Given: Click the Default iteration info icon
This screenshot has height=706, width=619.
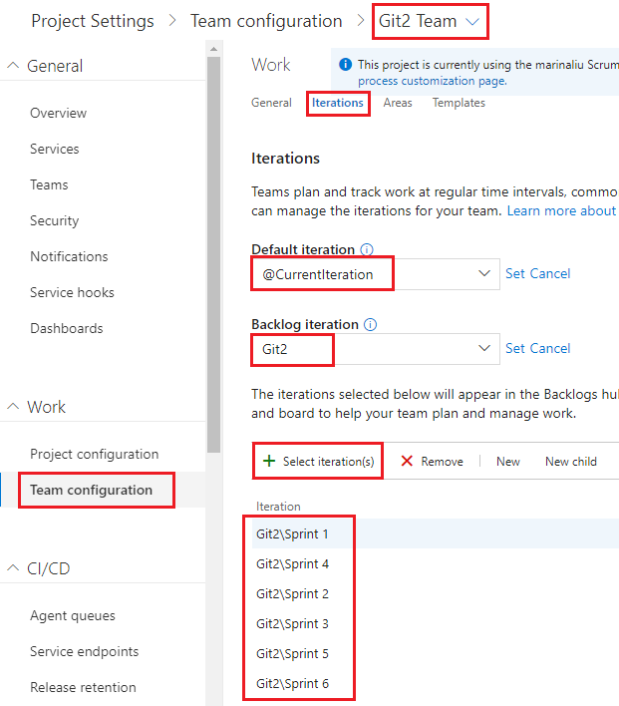Looking at the screenshot, I should pos(367,249).
